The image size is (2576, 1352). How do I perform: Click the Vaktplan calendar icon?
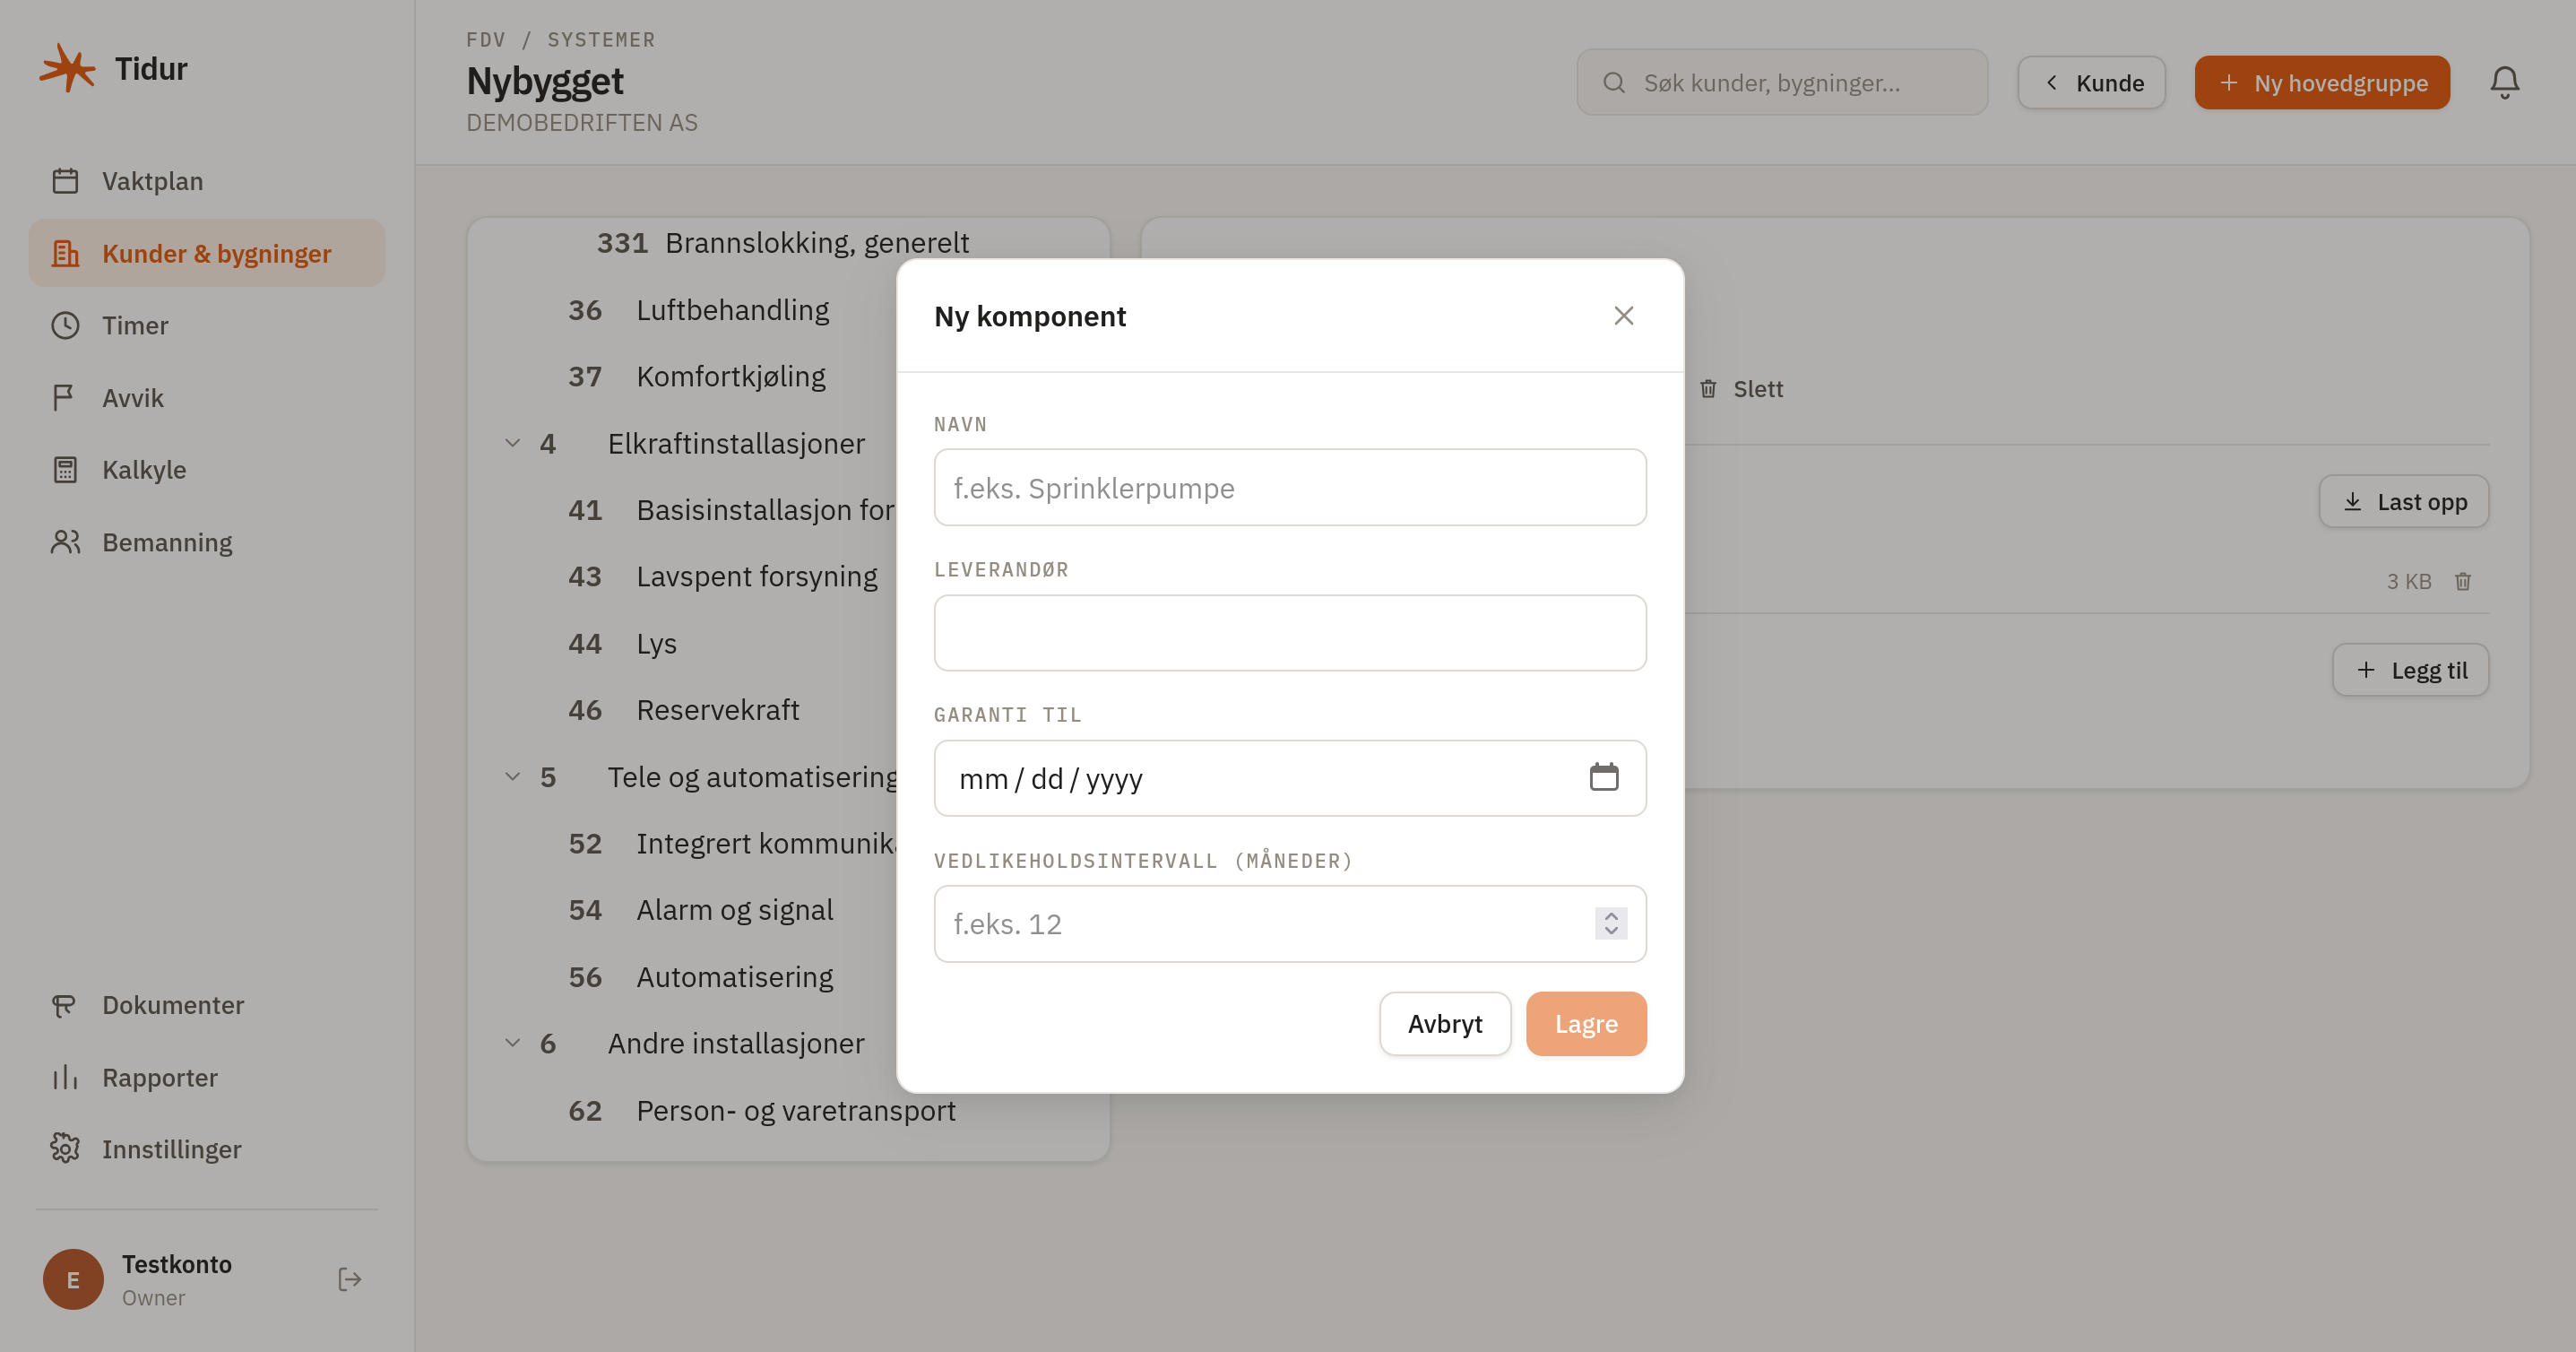coord(65,181)
